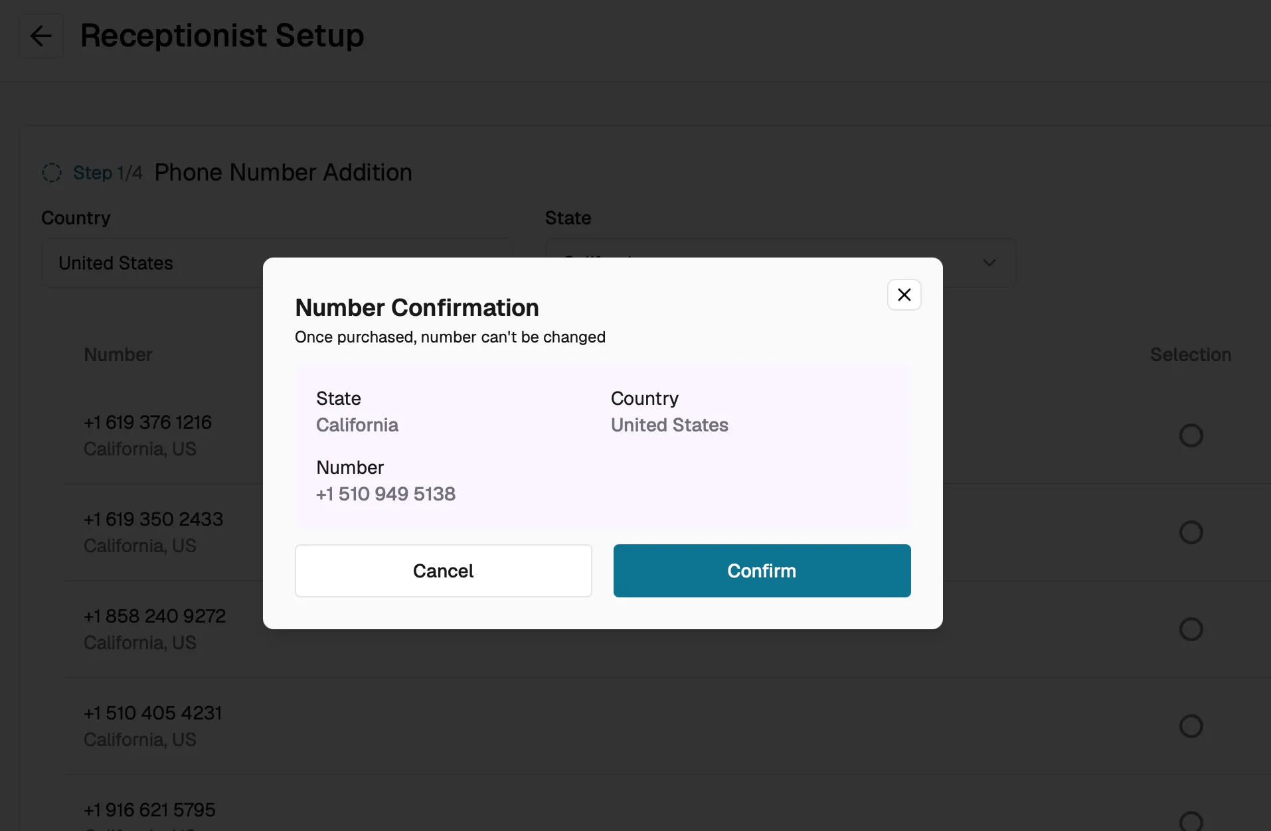
Task: Cancel the number confirmation
Action: (443, 571)
